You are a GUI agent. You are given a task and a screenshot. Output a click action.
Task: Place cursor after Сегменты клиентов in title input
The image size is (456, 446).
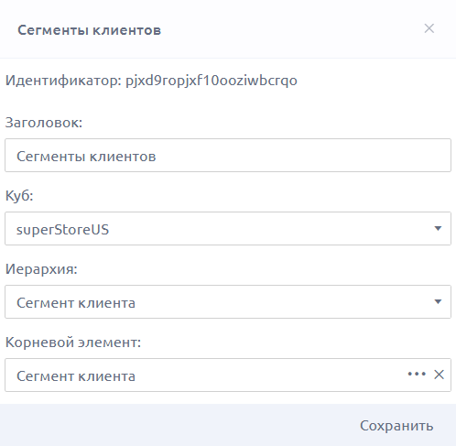pos(158,157)
